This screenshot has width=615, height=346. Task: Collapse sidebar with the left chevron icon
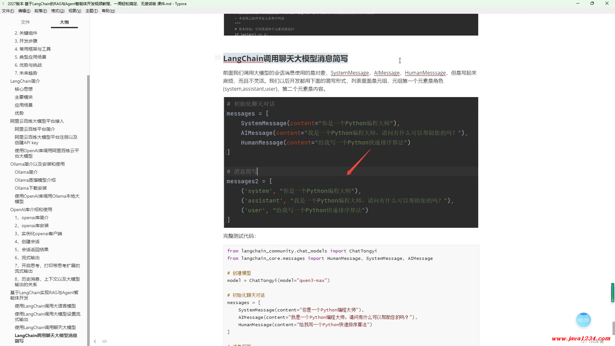[x=95, y=341]
